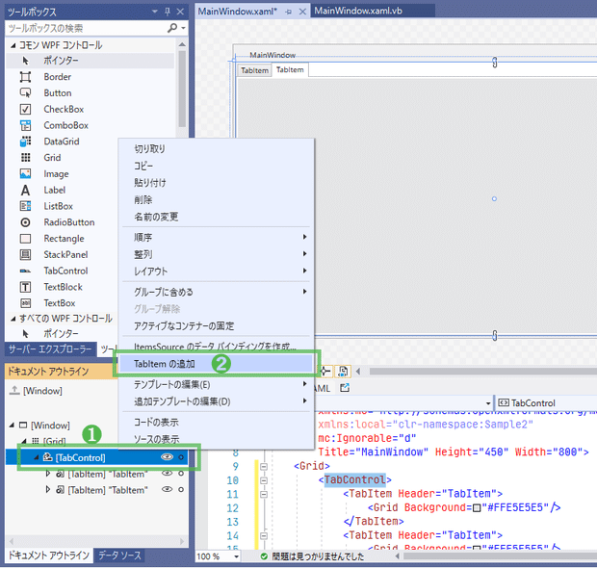Hide the last listed [TabItem] via its eye icon
Image resolution: width=597 pixels, height=568 pixels.
[167, 489]
